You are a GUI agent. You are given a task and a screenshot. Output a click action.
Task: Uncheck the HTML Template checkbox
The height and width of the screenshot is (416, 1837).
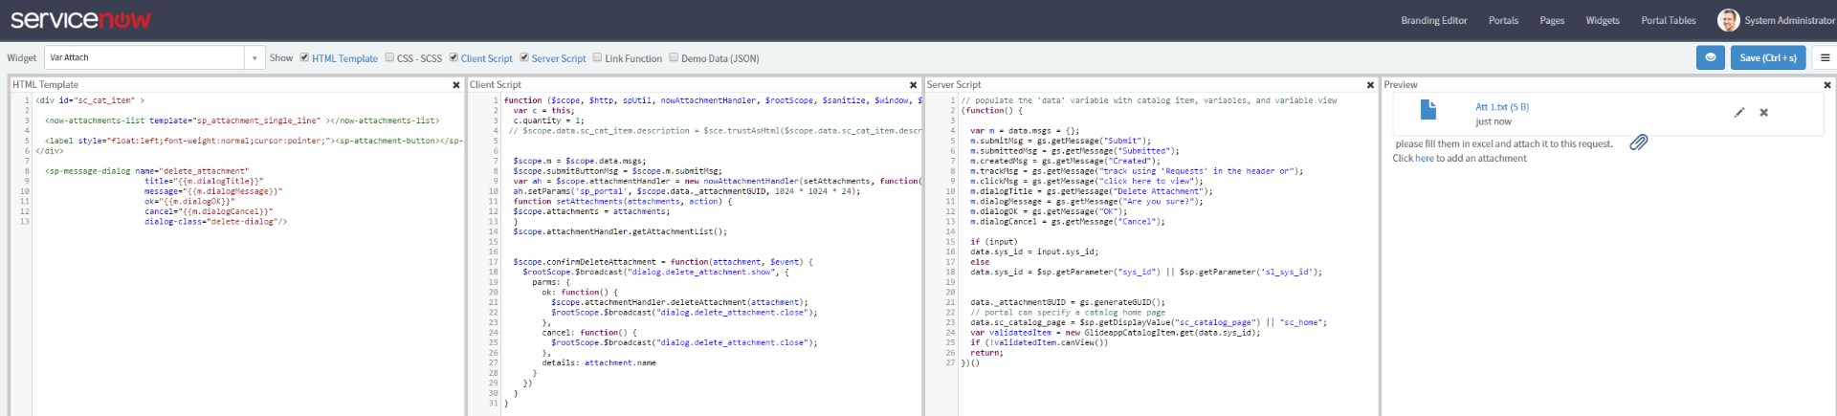click(304, 57)
